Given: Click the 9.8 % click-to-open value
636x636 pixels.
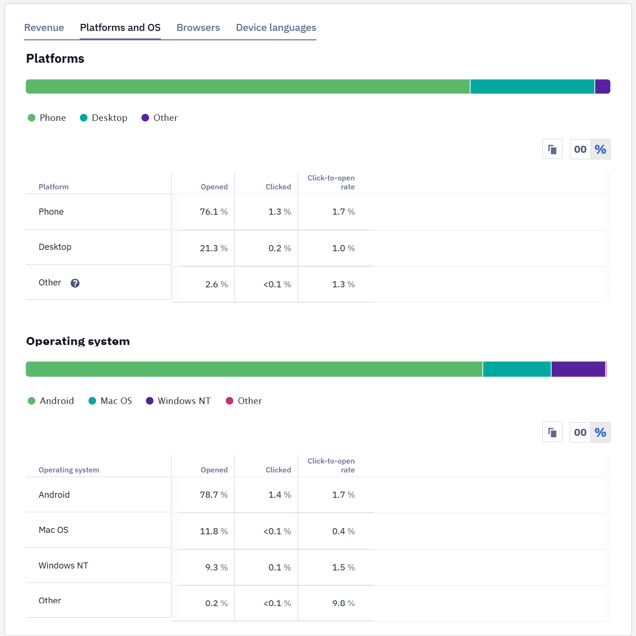Looking at the screenshot, I should pyautogui.click(x=344, y=603).
